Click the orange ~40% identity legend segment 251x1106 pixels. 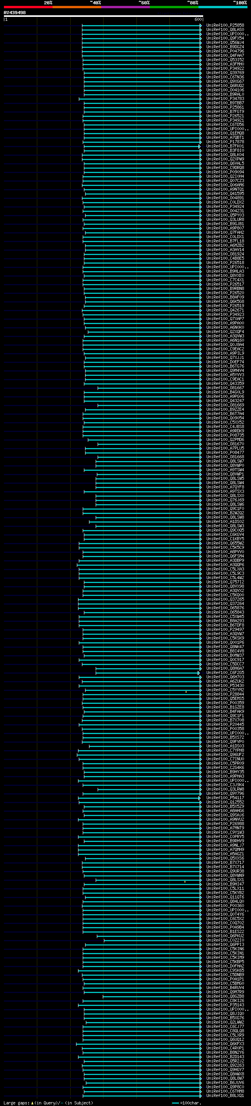coord(77,7)
